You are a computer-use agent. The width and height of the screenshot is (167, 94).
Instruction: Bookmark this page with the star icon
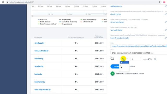159,2
